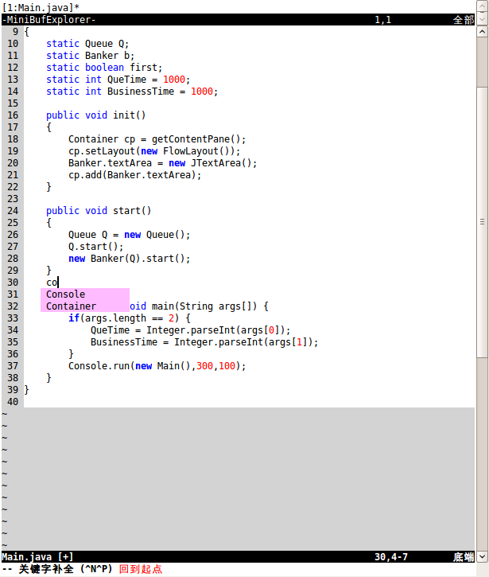Click 'new Queue()' on line 26

click(154, 235)
